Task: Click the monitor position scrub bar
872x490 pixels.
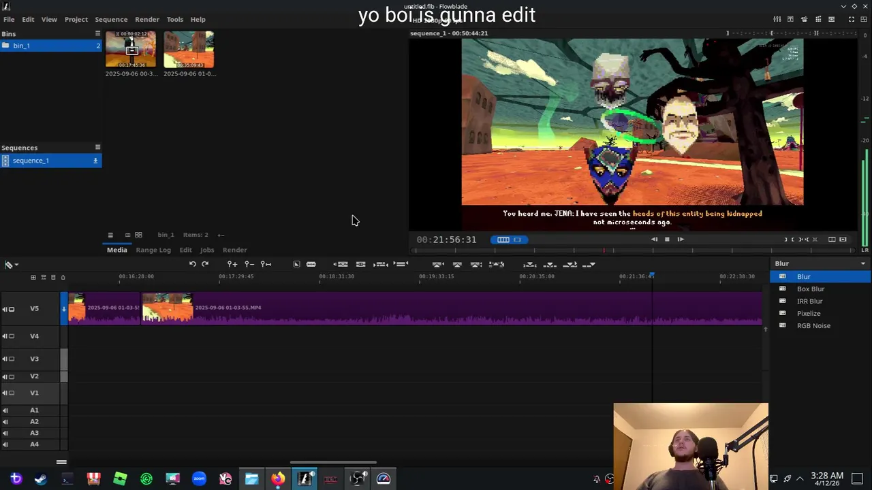Action: click(x=634, y=250)
